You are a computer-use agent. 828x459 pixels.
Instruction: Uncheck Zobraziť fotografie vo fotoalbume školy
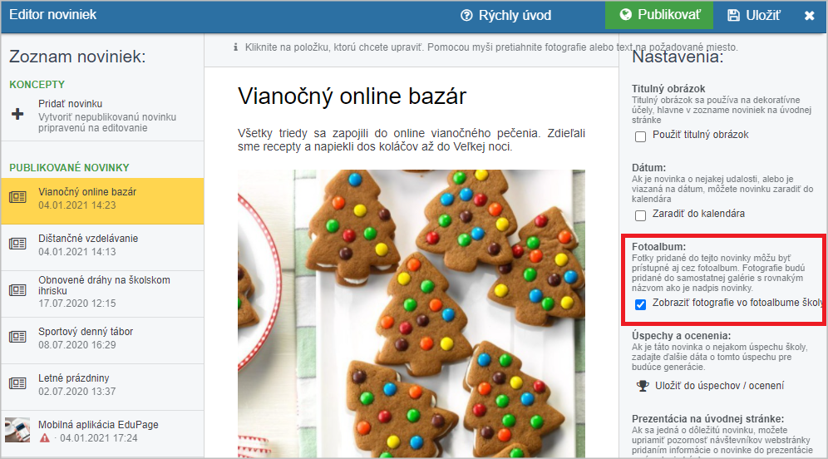[x=641, y=304]
